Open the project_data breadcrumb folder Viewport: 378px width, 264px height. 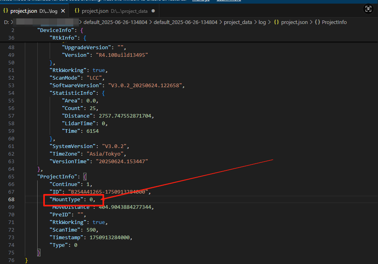238,22
